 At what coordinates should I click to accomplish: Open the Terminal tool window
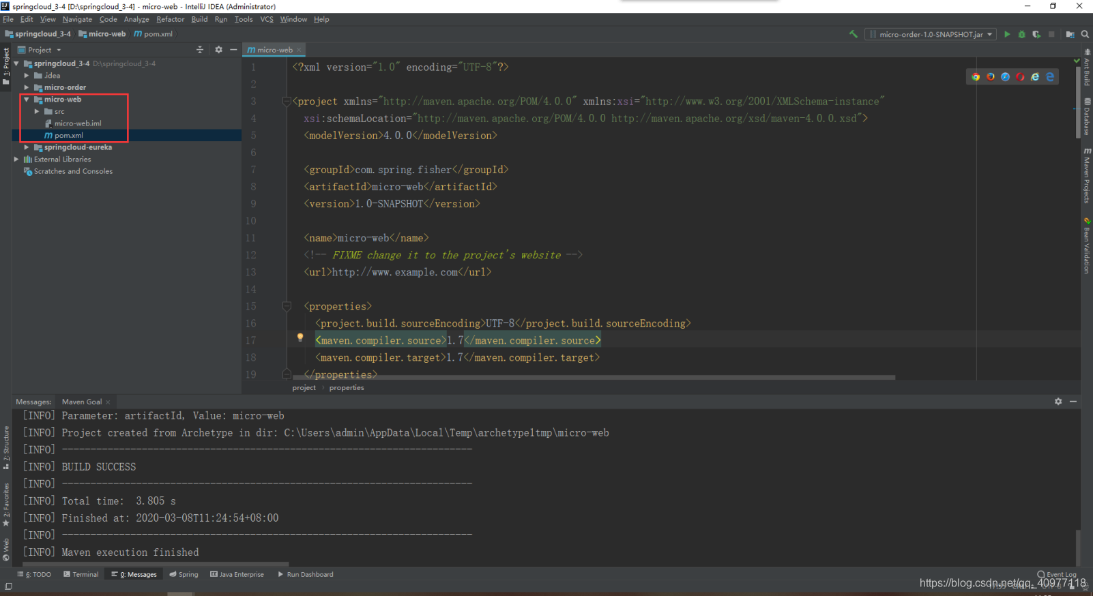click(81, 574)
